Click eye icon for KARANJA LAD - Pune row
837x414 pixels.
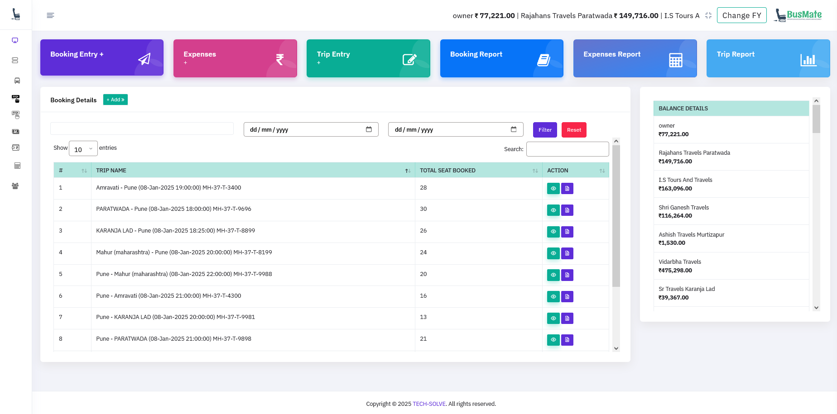coord(553,232)
